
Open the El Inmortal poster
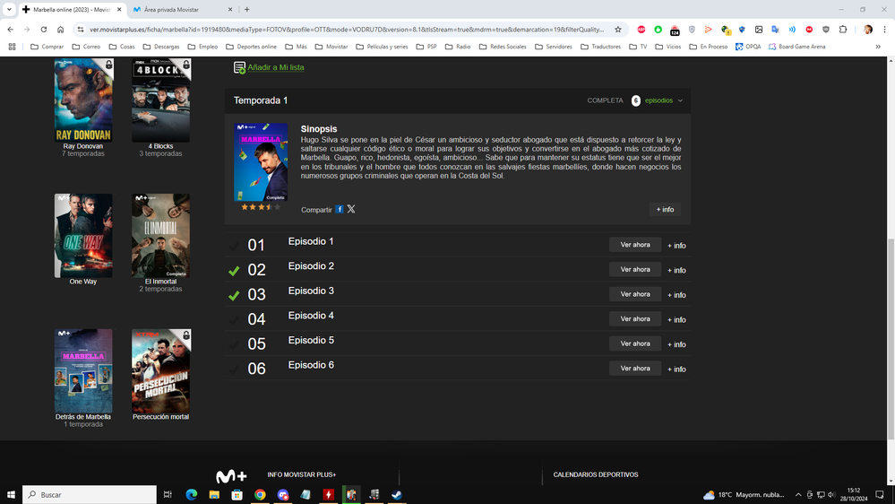coord(161,236)
